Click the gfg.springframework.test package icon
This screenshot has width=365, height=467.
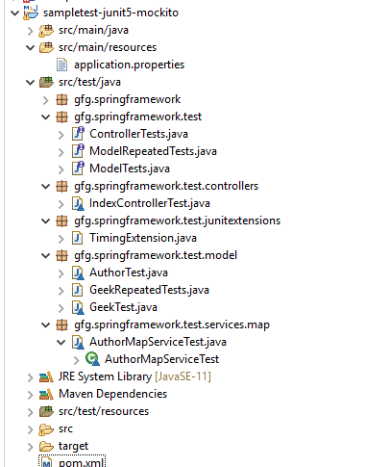[61, 117]
